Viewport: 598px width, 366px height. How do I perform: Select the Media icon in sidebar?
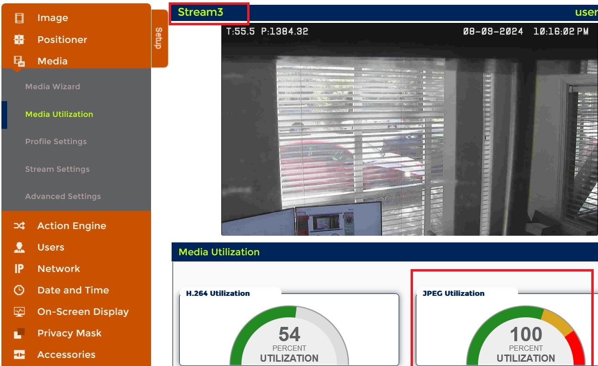(x=19, y=61)
